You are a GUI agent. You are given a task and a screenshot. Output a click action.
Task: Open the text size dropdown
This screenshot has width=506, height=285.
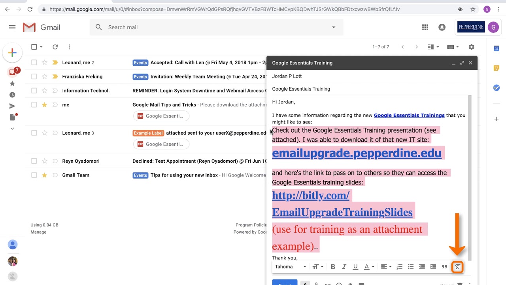[318, 267]
